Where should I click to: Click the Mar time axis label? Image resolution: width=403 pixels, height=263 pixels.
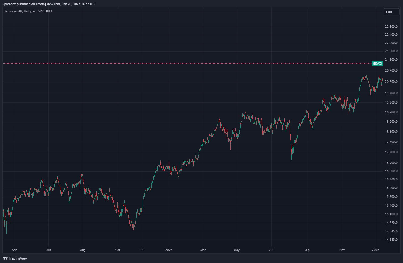click(203, 250)
